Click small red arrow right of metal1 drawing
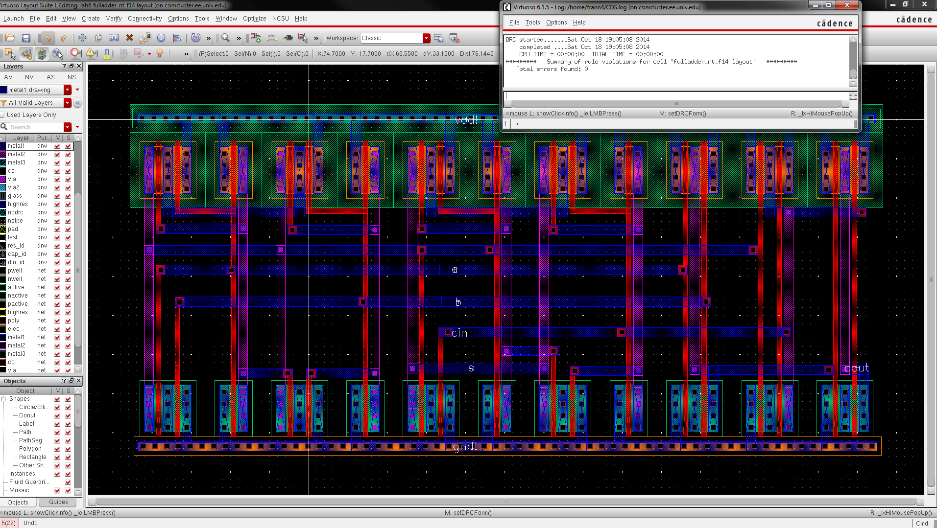This screenshot has height=528, width=937. (77, 90)
